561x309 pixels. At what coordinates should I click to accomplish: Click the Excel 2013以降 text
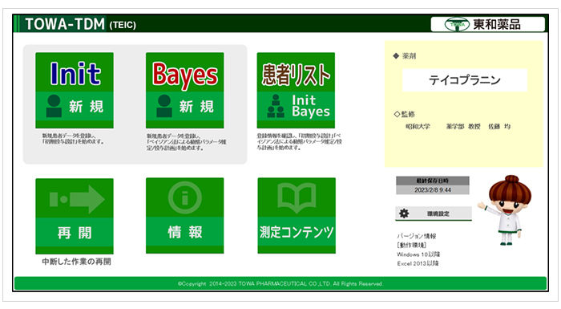coord(418,263)
